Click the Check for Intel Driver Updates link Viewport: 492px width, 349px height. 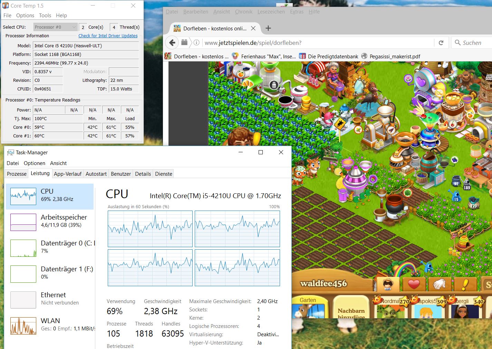tap(108, 36)
